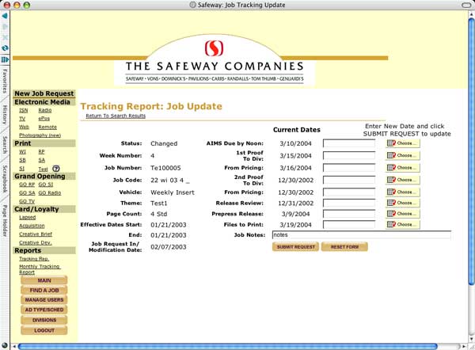Click the Safeway S logo
The height and width of the screenshot is (350, 475).
[215, 48]
